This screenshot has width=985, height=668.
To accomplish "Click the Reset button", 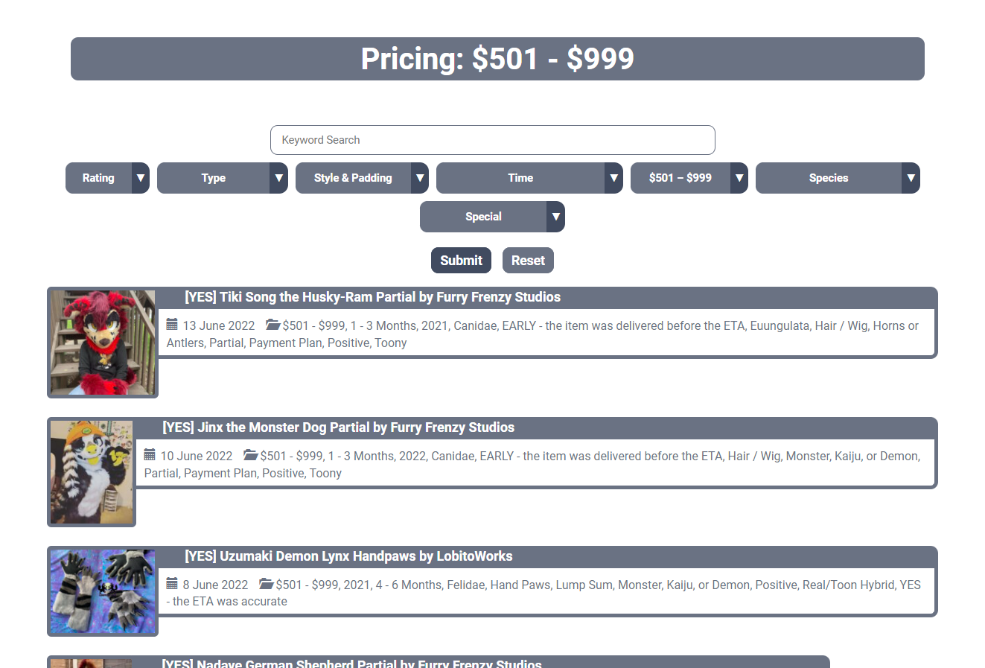I will pyautogui.click(x=528, y=261).
